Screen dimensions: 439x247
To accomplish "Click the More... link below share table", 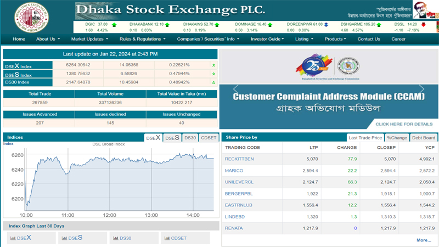I will [x=424, y=240].
